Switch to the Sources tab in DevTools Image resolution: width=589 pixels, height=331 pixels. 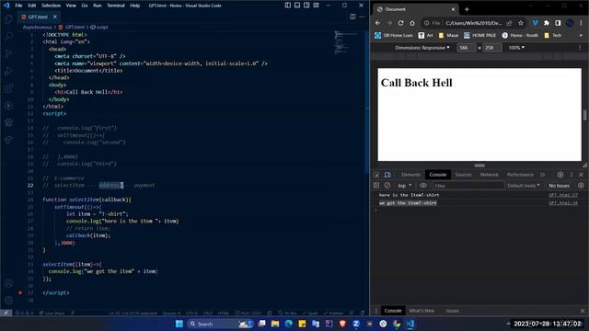pos(463,175)
